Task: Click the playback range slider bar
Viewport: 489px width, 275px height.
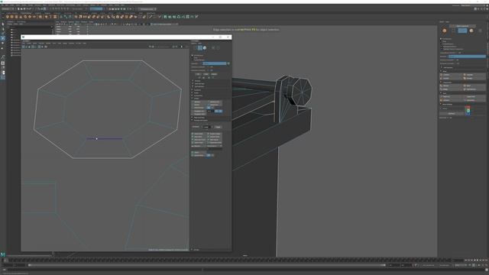Action: click(206, 265)
